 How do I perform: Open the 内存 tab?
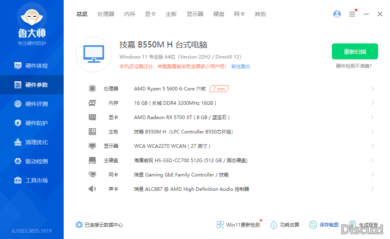tap(130, 14)
